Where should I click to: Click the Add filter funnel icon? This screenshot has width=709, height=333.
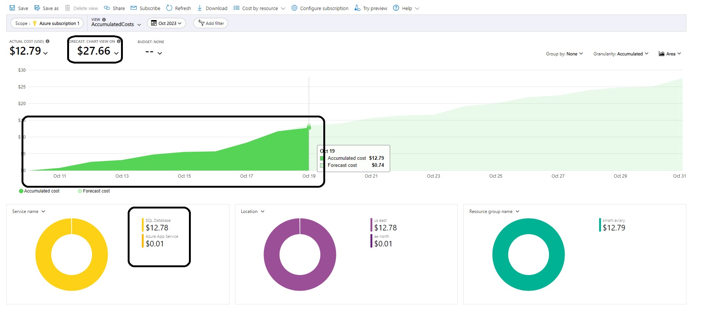[201, 23]
